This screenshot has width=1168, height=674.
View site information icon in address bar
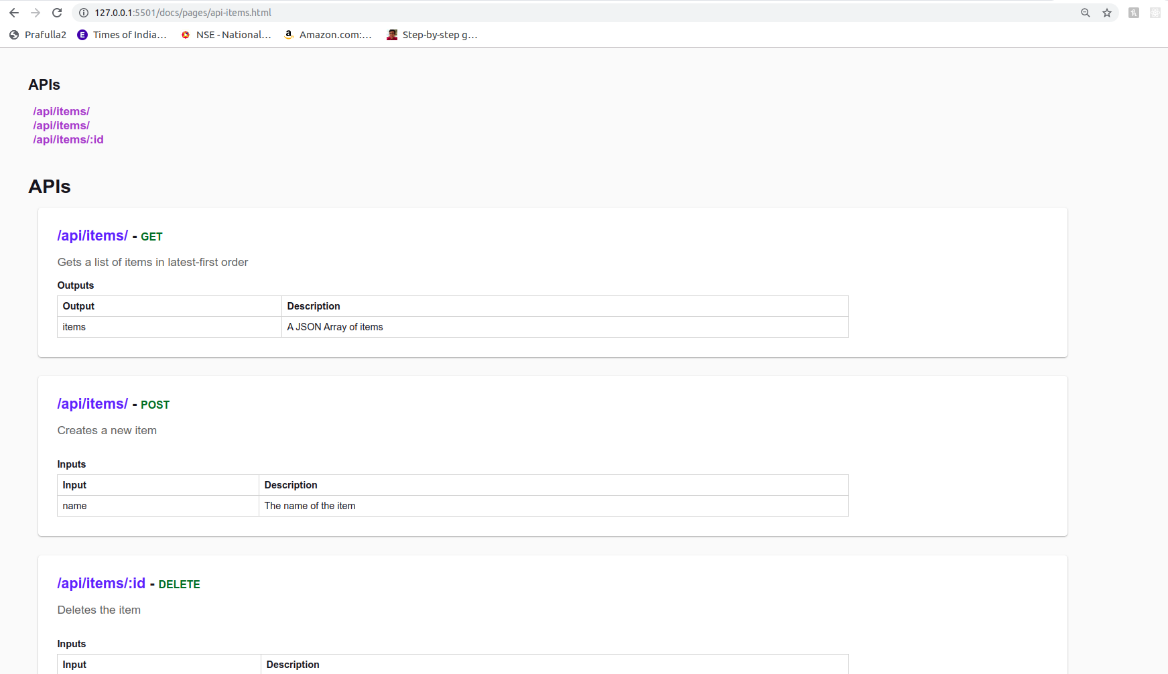pos(84,13)
